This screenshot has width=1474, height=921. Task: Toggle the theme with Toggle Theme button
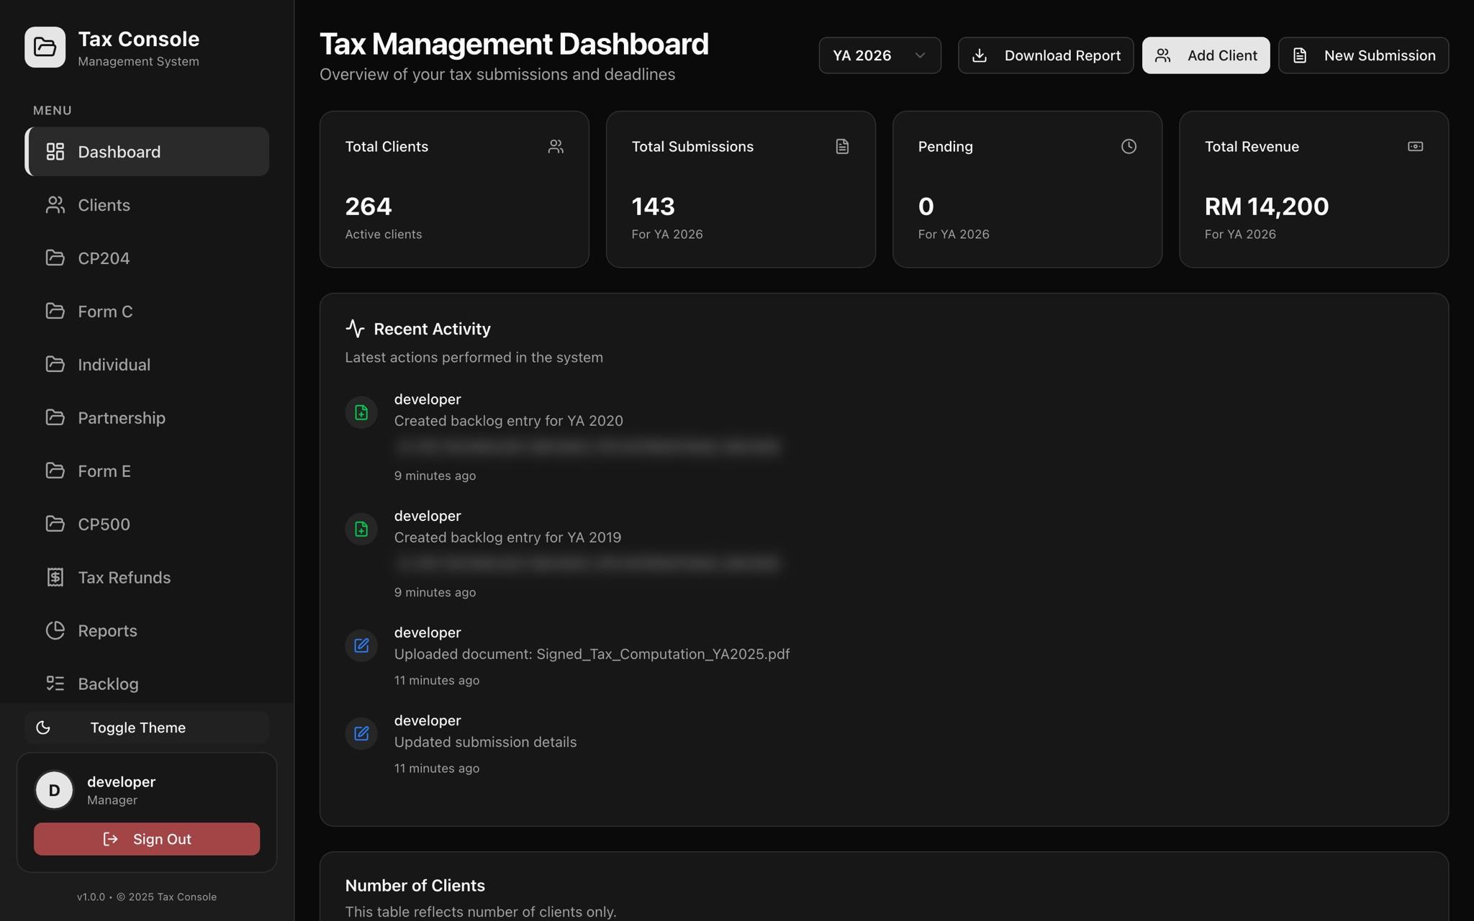147,727
